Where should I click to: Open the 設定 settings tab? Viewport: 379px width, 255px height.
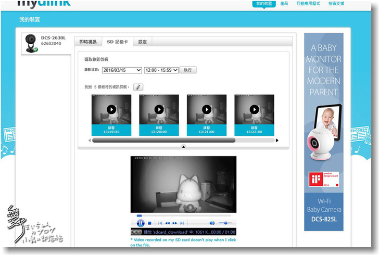pos(142,42)
